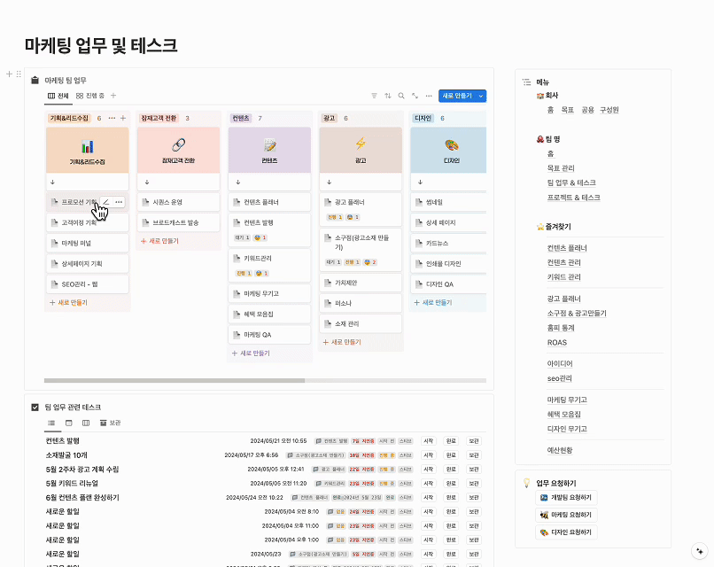Click the sort arrows icon
This screenshot has height=567, width=714.
pos(387,96)
